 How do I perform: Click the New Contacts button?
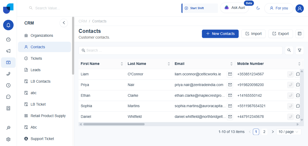click(x=220, y=34)
